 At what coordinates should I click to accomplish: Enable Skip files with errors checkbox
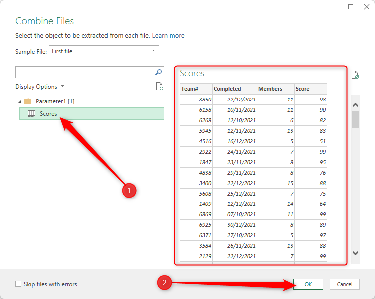[19, 284]
